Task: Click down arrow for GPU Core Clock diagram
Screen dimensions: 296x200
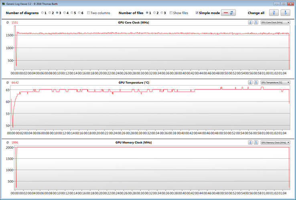Action: pyautogui.click(x=256, y=22)
